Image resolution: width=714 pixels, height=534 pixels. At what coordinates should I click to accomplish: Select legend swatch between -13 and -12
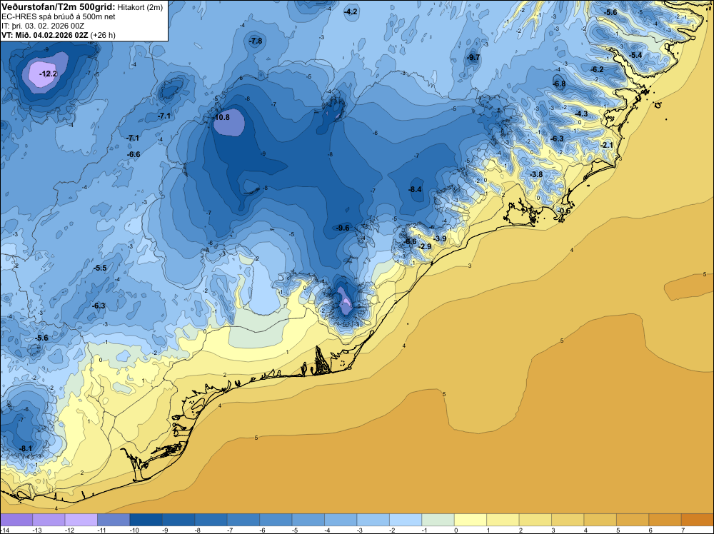49,520
